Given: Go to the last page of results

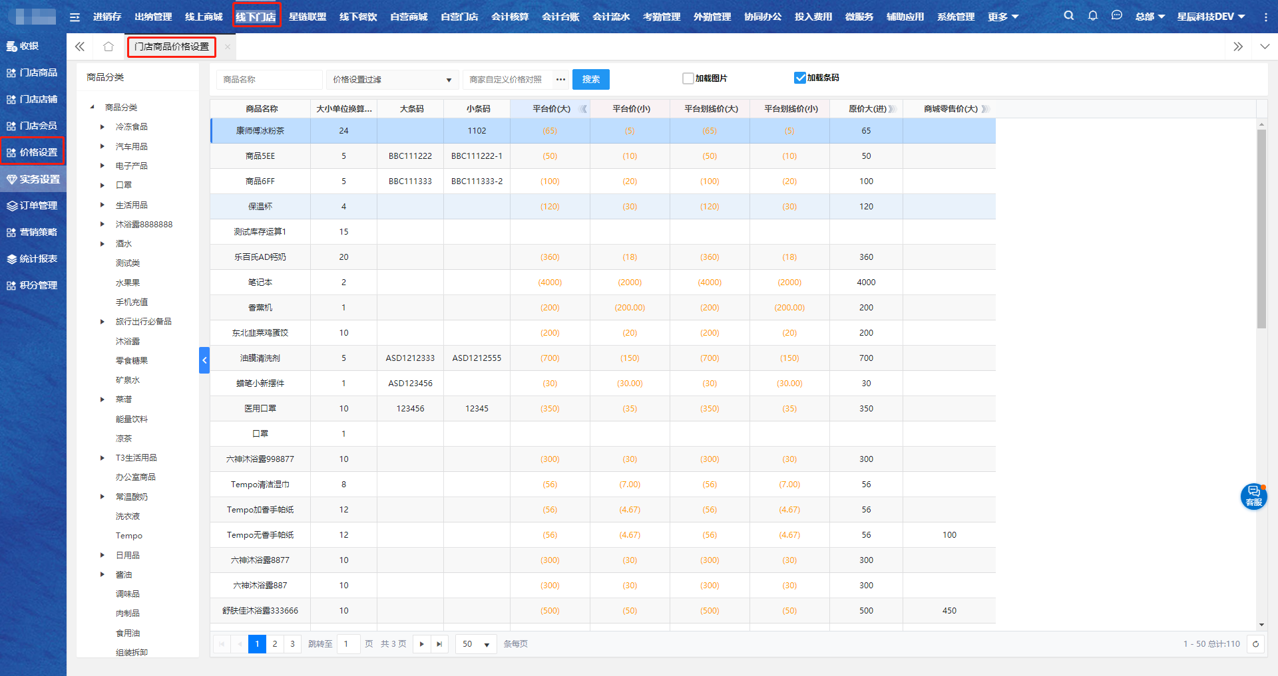Looking at the screenshot, I should pos(439,644).
